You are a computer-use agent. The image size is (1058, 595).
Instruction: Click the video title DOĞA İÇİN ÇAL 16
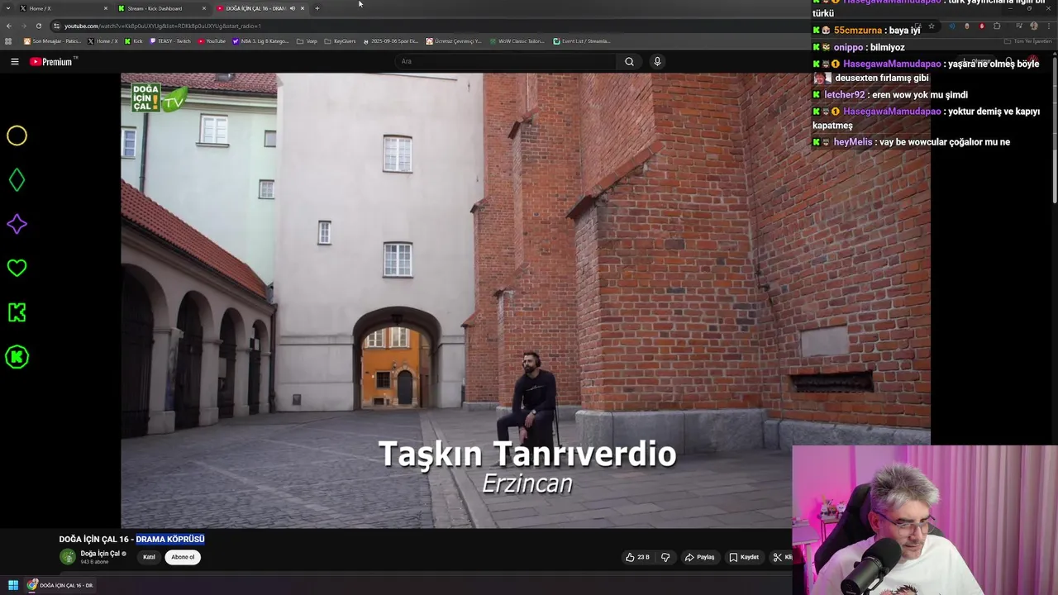131,539
